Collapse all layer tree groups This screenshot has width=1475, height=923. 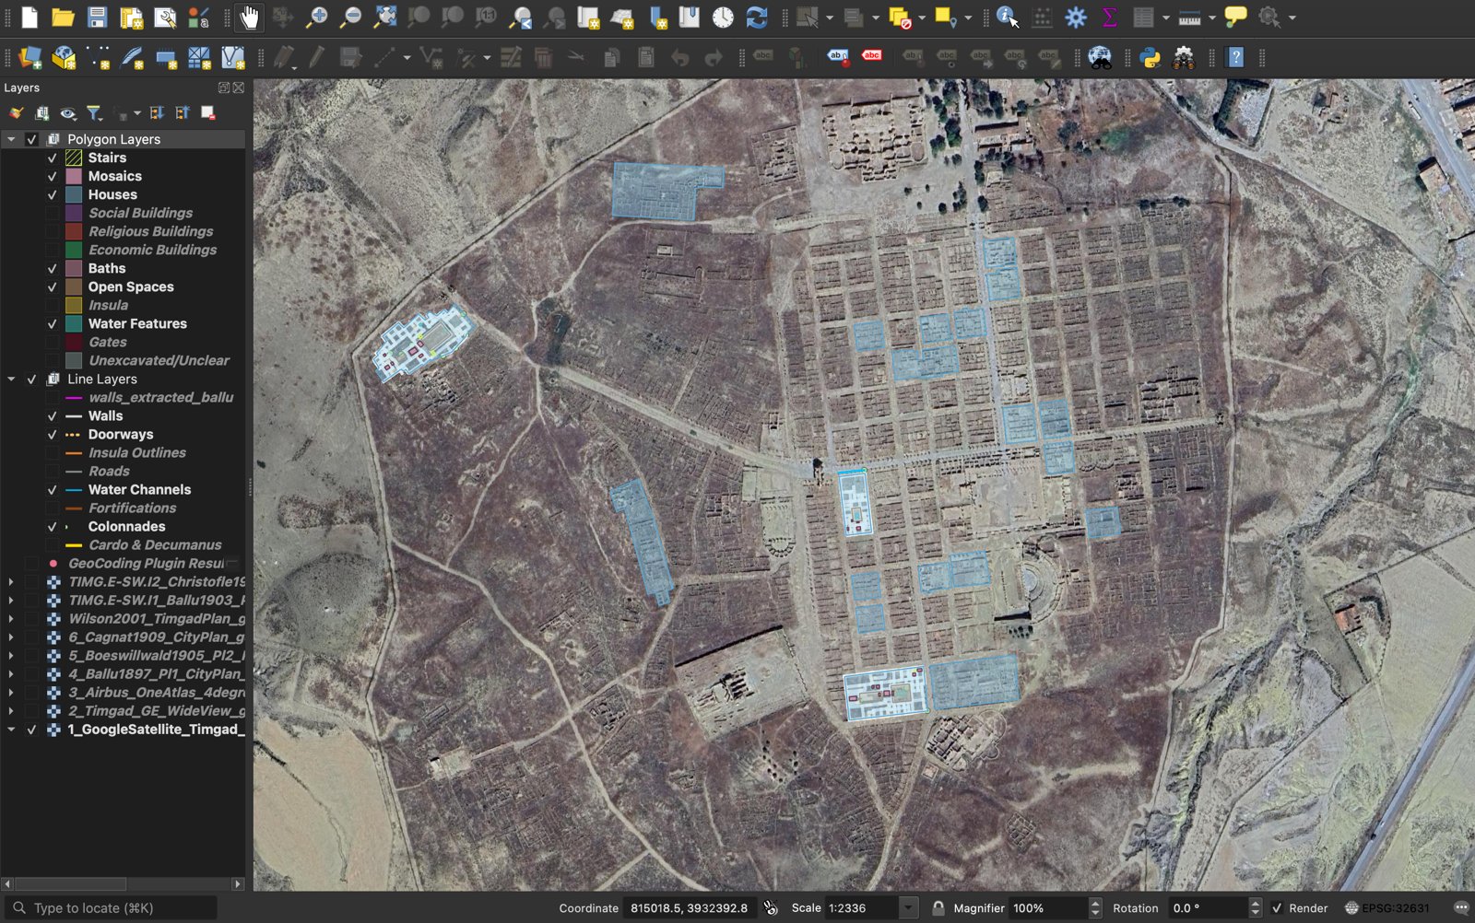coord(183,113)
